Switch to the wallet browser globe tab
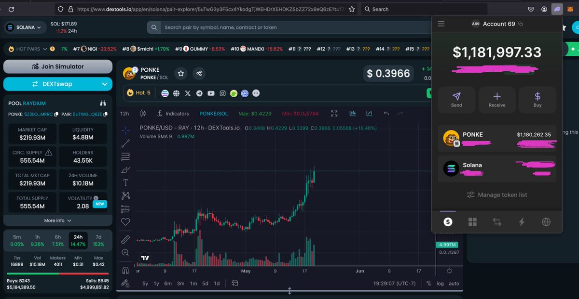The image size is (579, 299). pyautogui.click(x=546, y=222)
